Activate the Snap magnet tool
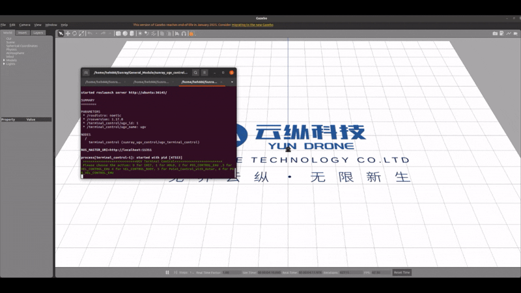Image resolution: width=521 pixels, height=293 pixels. (184, 34)
